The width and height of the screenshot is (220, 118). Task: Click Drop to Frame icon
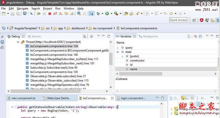pyautogui.click(x=79, y=14)
